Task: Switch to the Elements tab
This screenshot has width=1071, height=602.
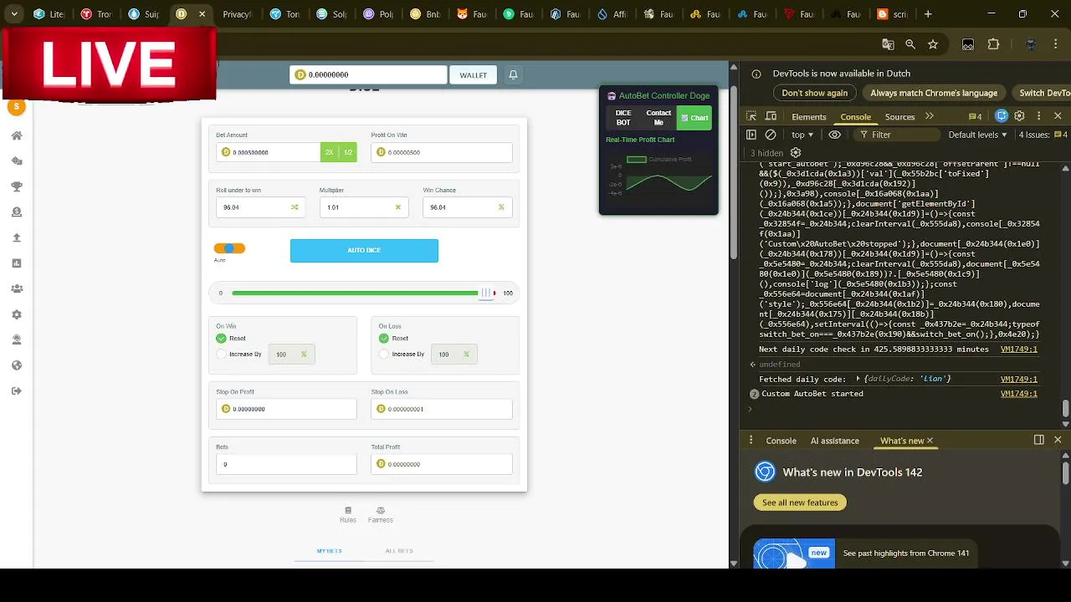Action: click(x=808, y=116)
